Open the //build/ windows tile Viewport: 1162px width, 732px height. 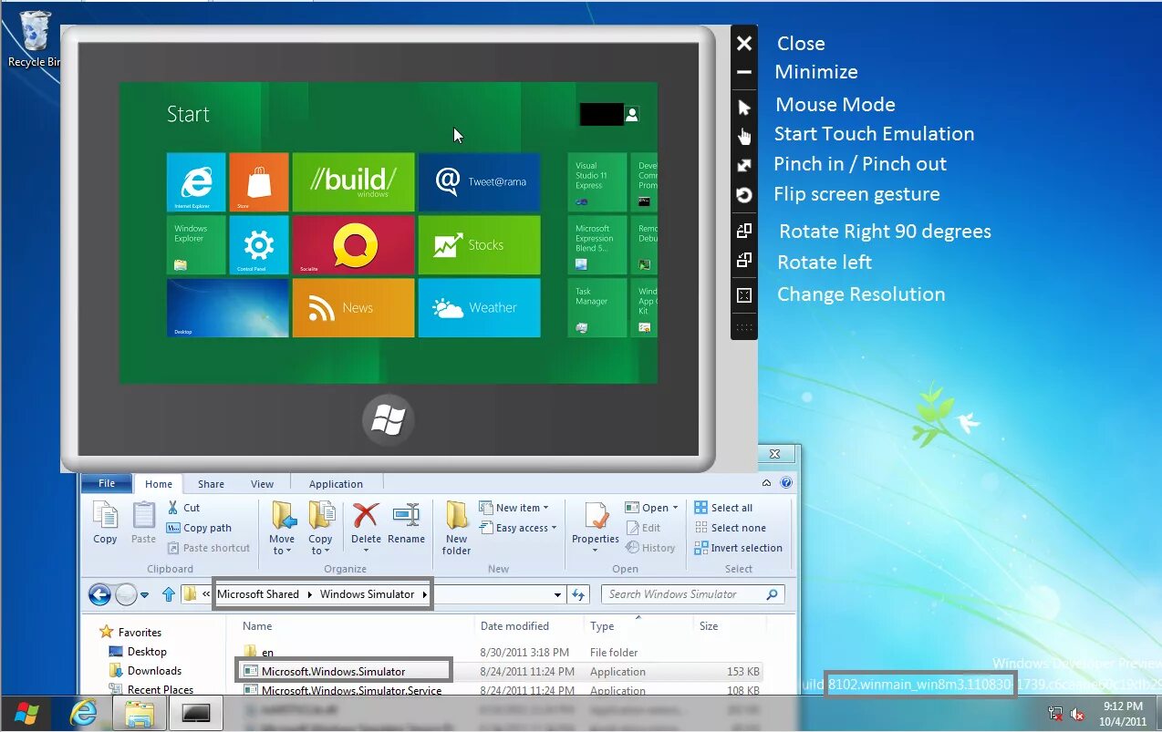point(353,182)
